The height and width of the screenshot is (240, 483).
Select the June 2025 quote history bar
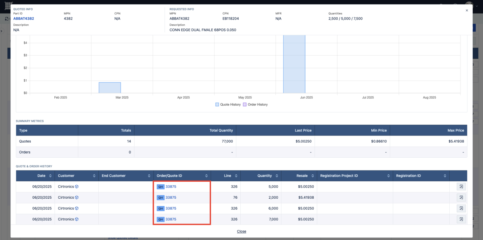[294, 64]
